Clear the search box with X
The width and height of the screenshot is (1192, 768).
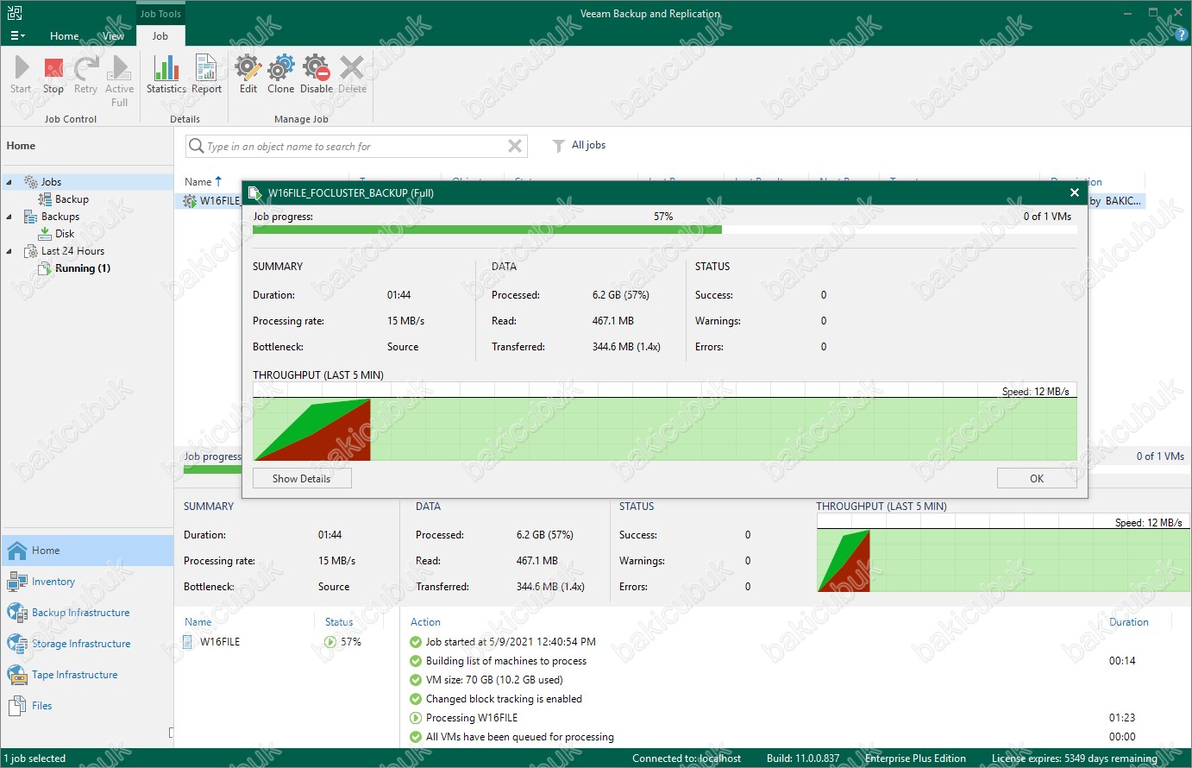[x=515, y=146]
